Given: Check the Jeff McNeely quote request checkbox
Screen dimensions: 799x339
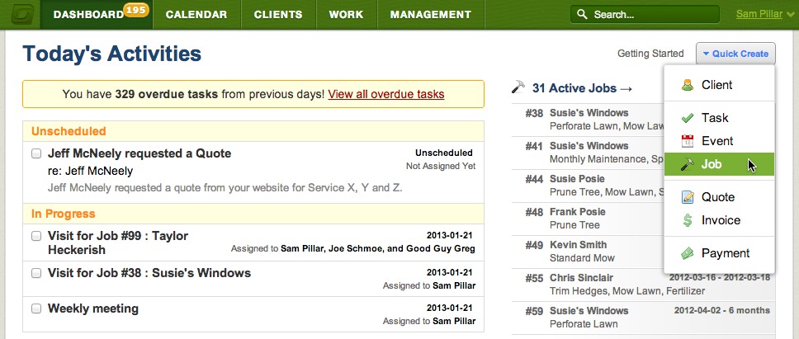Looking at the screenshot, I should [x=36, y=153].
